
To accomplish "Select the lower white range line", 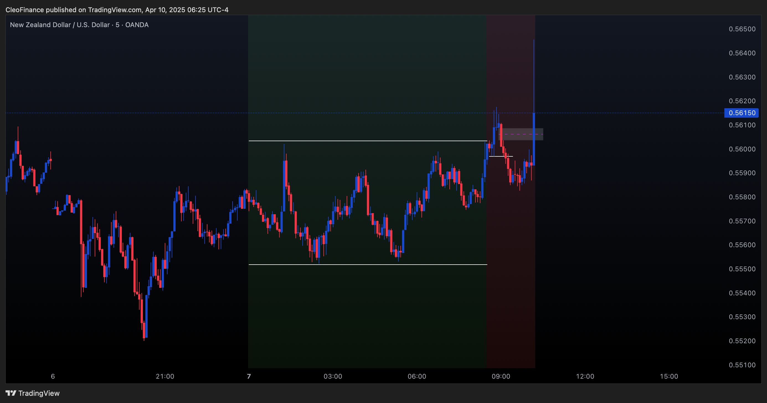I will 368,265.
